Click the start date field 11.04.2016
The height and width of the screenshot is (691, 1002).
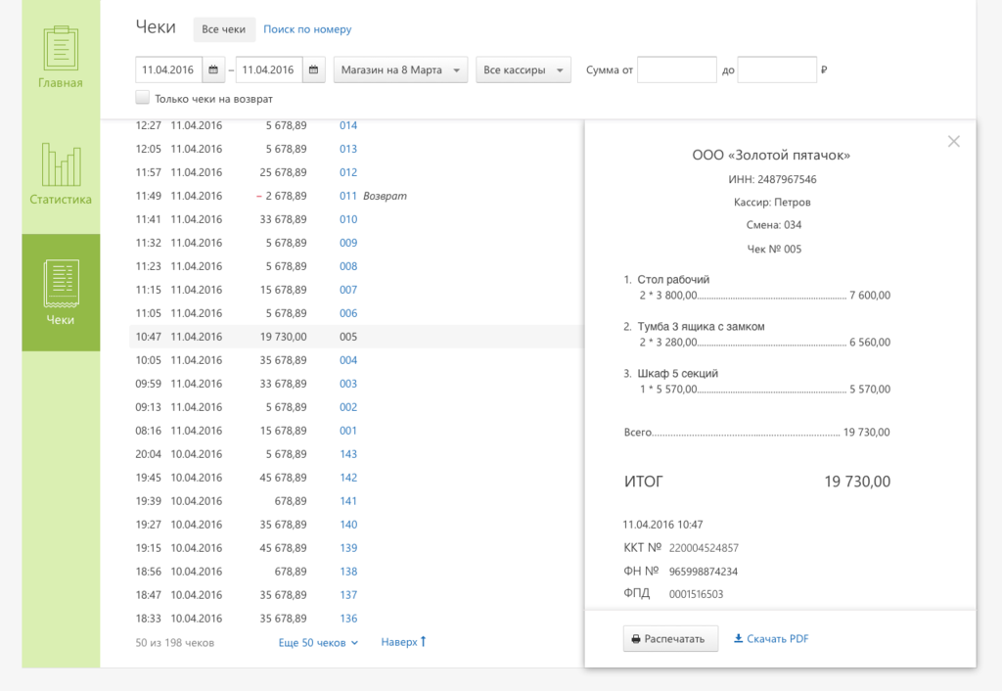click(x=168, y=70)
